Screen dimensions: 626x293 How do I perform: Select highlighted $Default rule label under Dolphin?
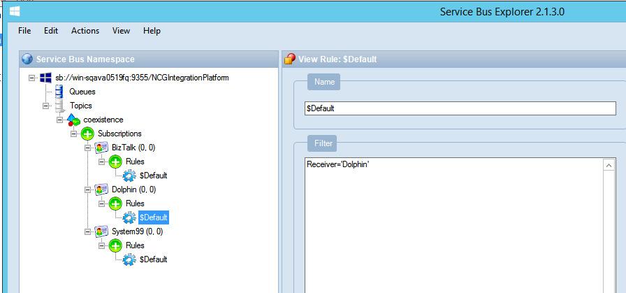pyautogui.click(x=153, y=217)
